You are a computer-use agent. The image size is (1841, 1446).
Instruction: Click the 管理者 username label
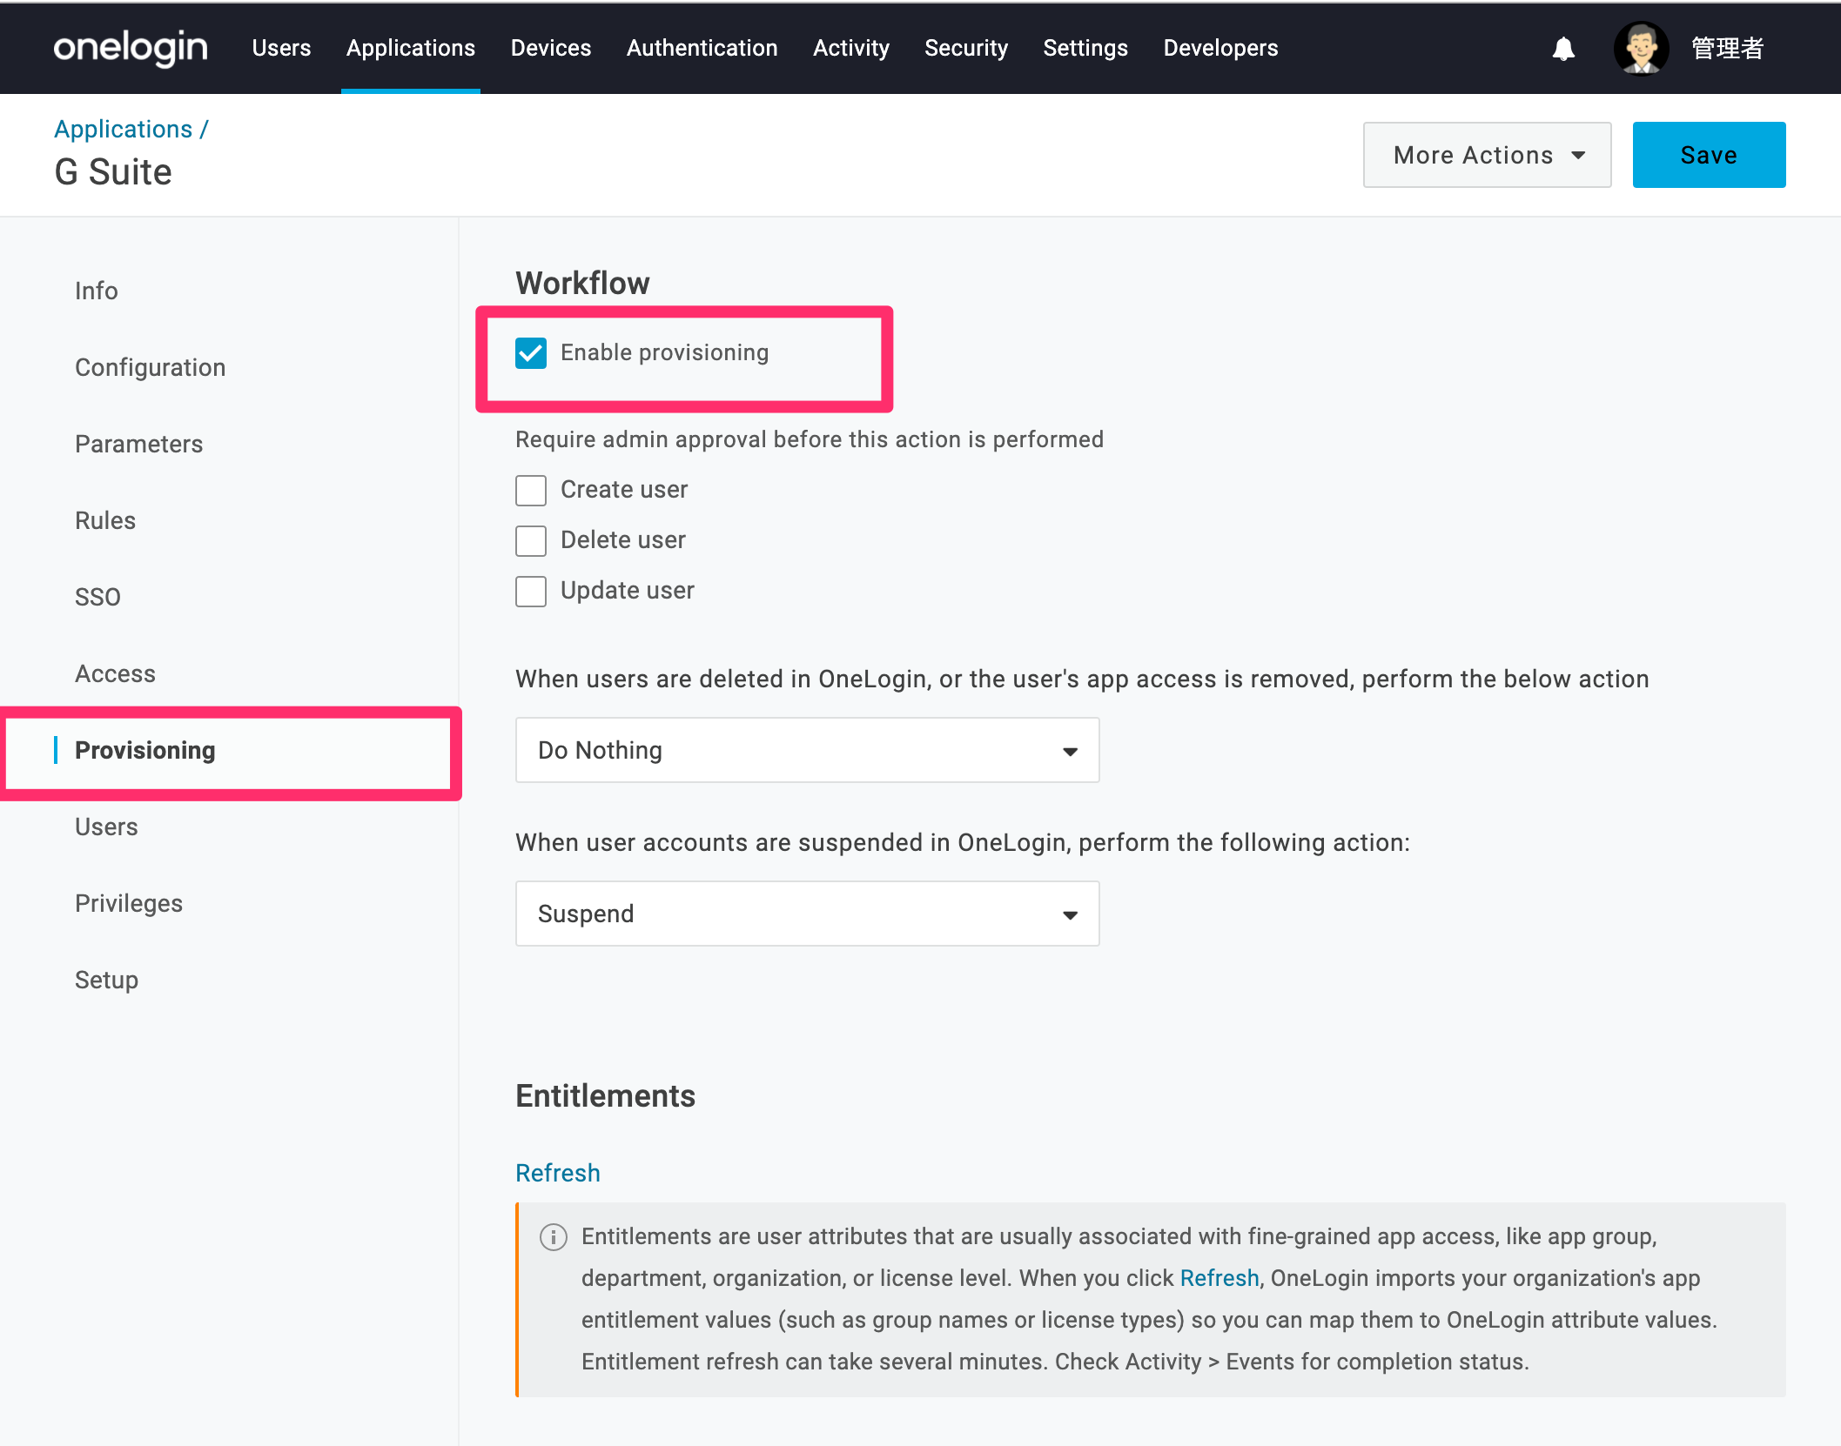point(1728,48)
